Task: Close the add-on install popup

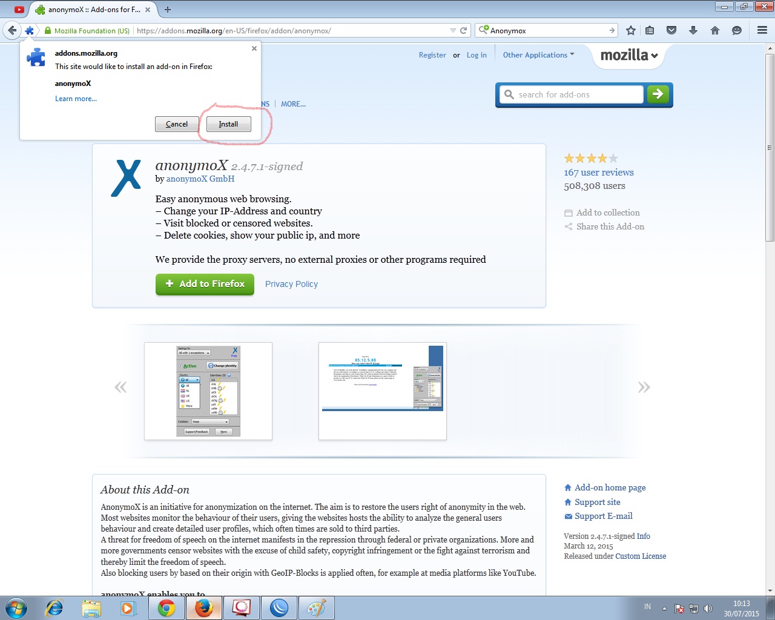Action: pyautogui.click(x=254, y=48)
